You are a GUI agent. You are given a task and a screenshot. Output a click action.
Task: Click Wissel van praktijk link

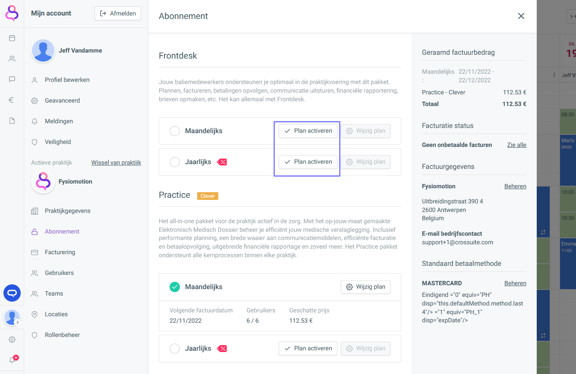coord(116,162)
